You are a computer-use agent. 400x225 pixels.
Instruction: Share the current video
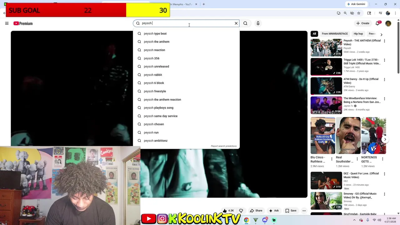256,211
